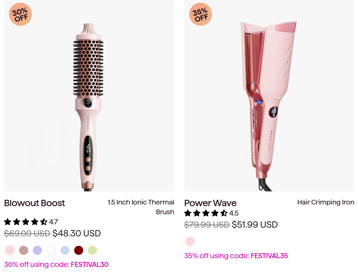
Task: Select the light pink Blowout Boost color
Action: (10, 250)
